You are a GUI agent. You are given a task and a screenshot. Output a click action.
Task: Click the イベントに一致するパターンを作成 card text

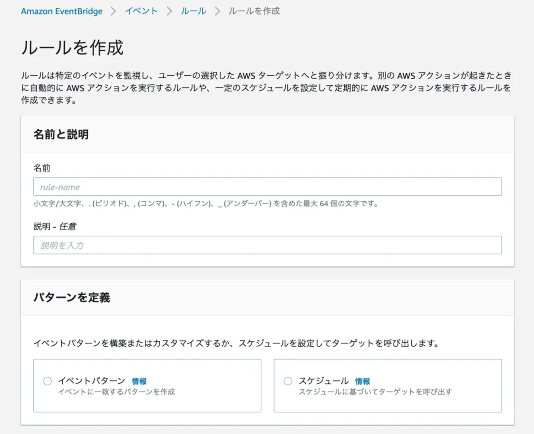pyautogui.click(x=116, y=392)
